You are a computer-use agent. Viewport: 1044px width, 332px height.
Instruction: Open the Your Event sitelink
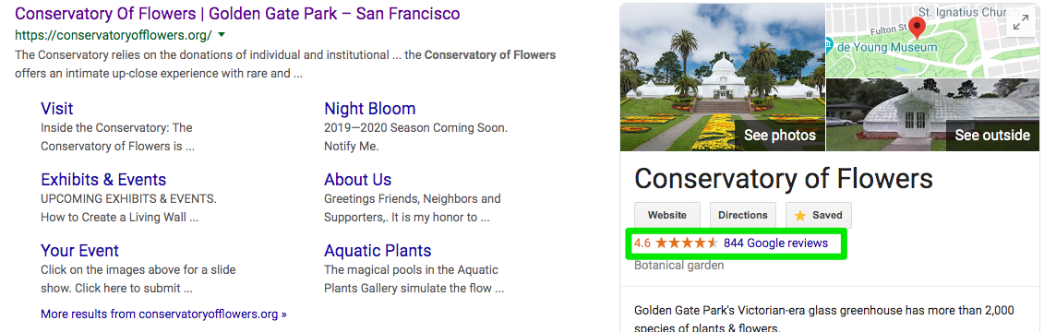pos(80,251)
